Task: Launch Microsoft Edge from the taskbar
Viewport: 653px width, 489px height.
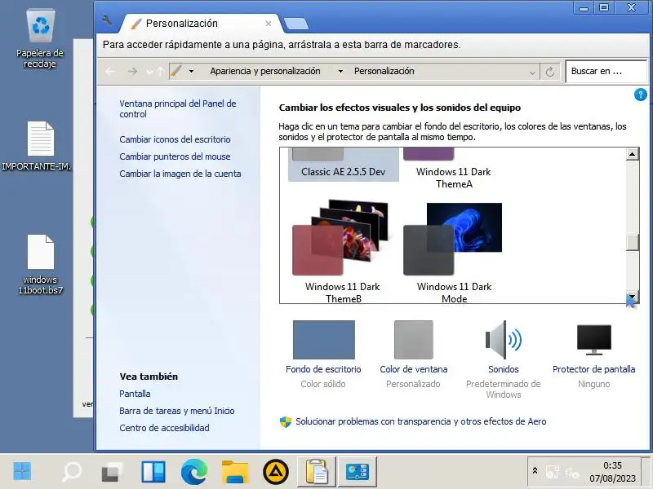Action: tap(194, 472)
